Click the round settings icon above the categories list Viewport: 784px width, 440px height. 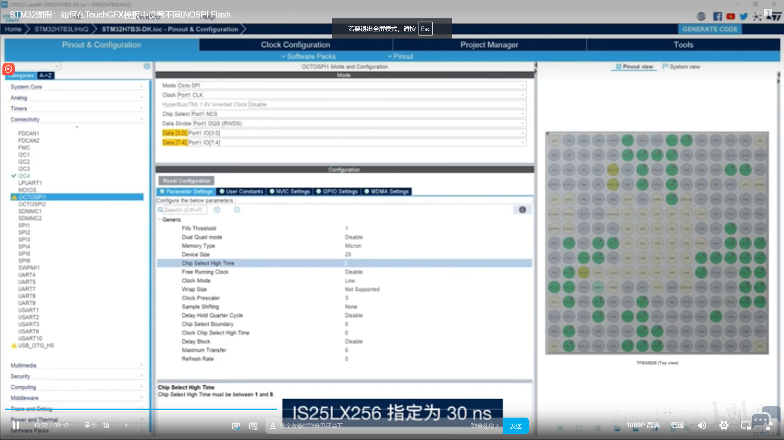(x=147, y=66)
